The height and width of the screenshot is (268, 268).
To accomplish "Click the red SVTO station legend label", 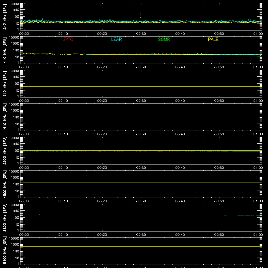I will [x=68, y=39].
